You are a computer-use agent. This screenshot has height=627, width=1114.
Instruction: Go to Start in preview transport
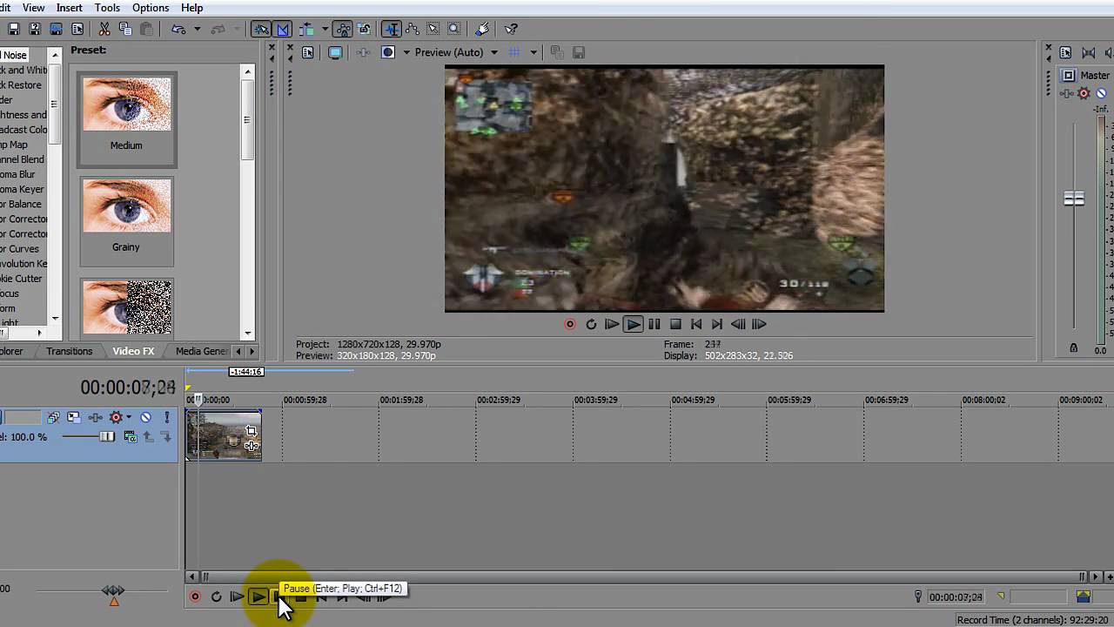(696, 324)
